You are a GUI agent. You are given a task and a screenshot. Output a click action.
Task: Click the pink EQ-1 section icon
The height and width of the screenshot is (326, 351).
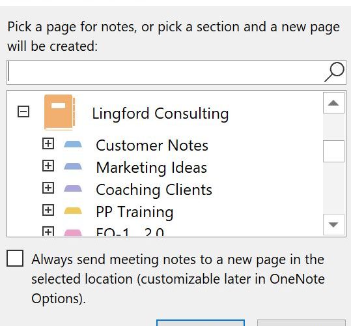(x=73, y=233)
